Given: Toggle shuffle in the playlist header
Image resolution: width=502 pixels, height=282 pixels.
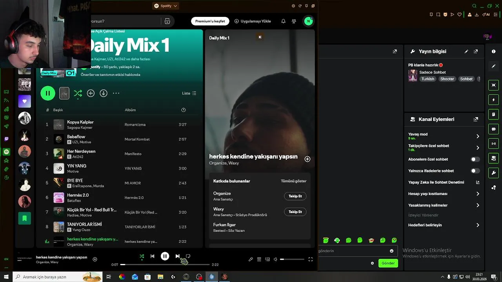Looking at the screenshot, I should point(78,93).
